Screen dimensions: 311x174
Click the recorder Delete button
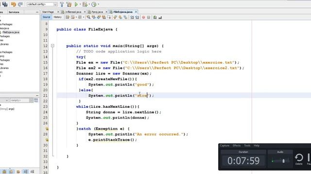(x=299, y=159)
